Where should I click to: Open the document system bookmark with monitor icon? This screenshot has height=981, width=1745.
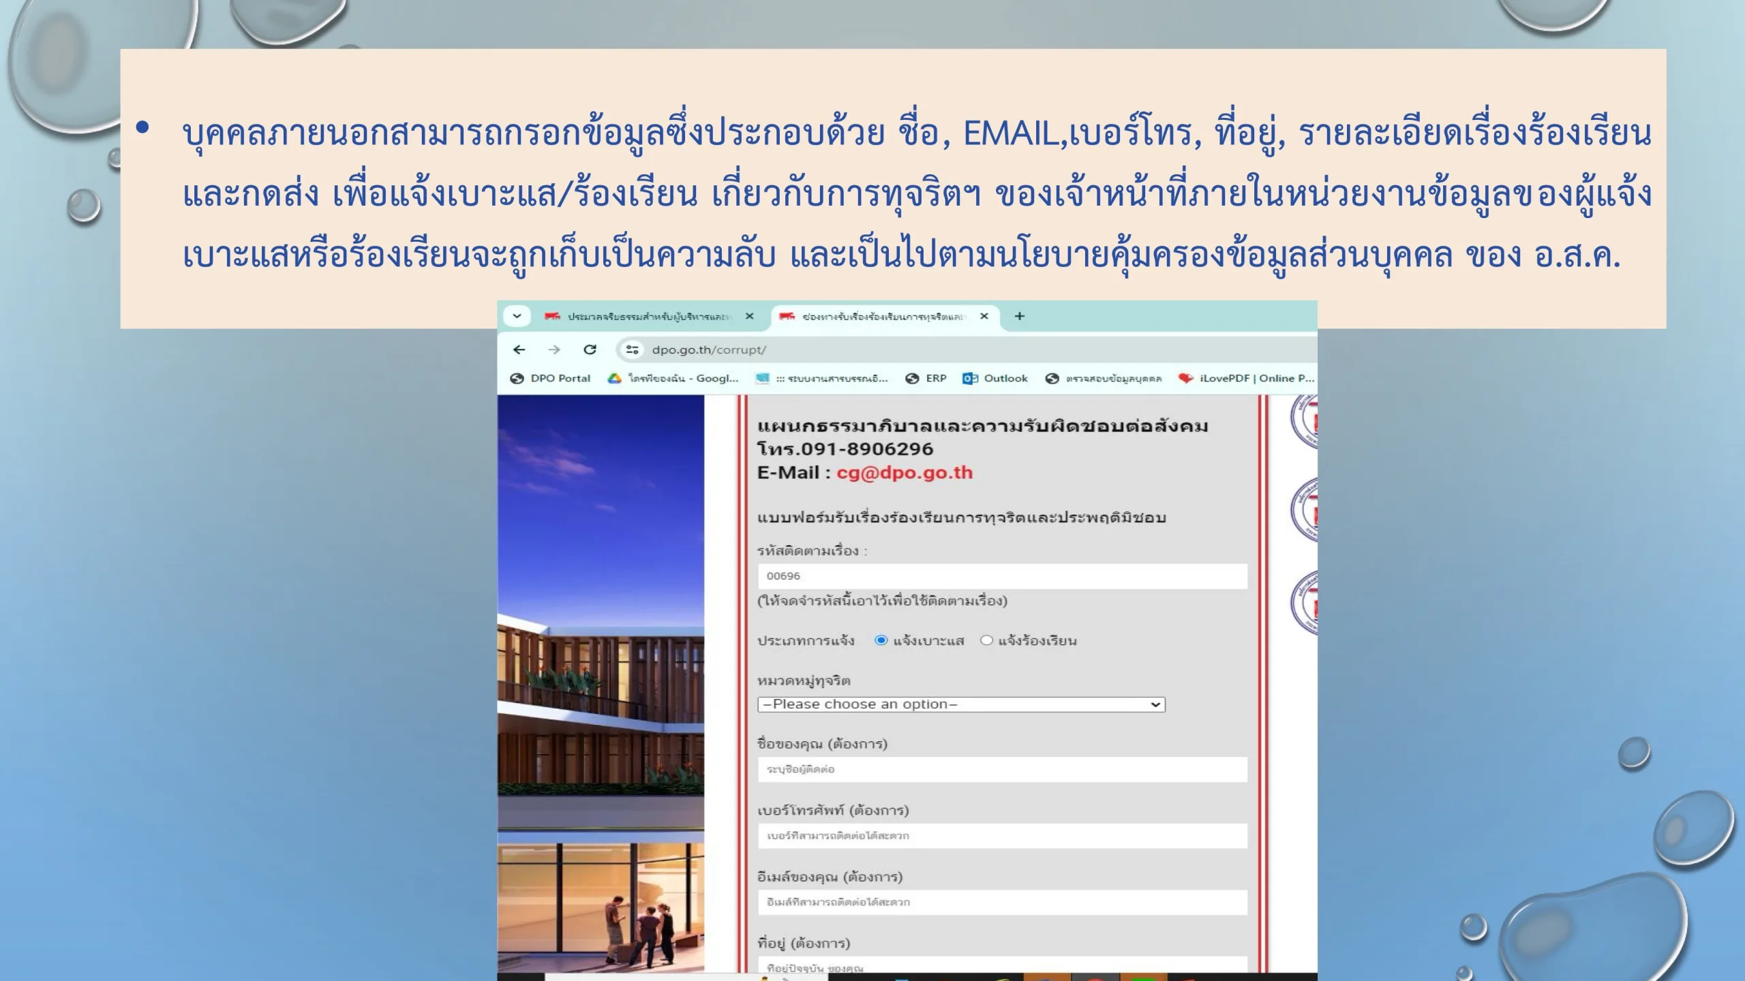point(822,378)
